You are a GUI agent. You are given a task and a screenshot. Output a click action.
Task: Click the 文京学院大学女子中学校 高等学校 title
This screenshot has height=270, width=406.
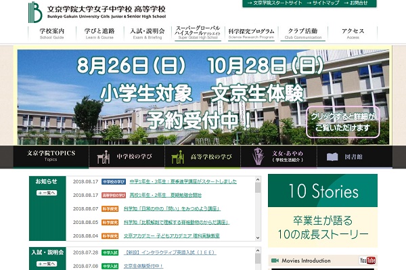(106, 9)
